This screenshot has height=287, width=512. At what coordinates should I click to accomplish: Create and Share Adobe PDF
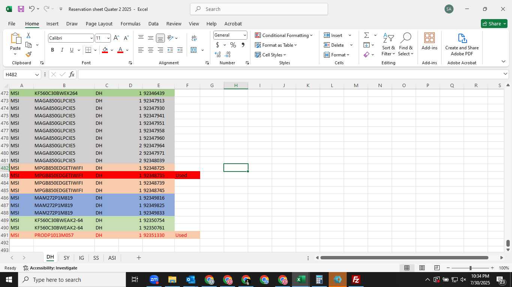(462, 44)
